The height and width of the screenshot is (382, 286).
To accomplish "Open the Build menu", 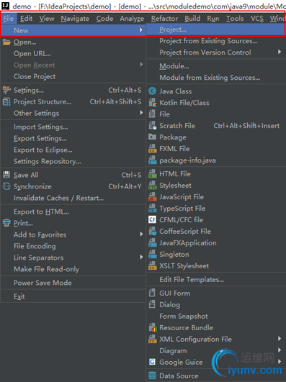I will tap(192, 19).
